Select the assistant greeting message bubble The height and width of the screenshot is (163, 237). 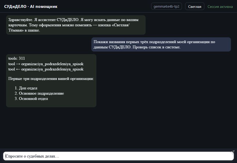pyautogui.click(x=76, y=25)
